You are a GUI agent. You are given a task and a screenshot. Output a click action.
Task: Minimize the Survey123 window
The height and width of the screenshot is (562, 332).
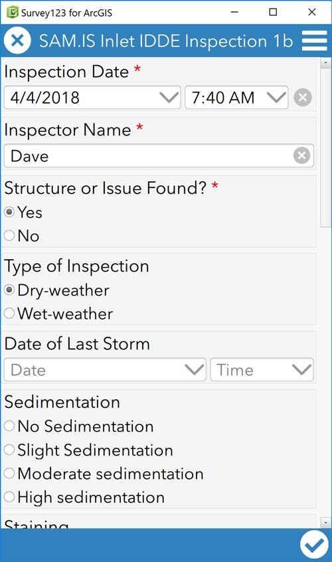(234, 12)
